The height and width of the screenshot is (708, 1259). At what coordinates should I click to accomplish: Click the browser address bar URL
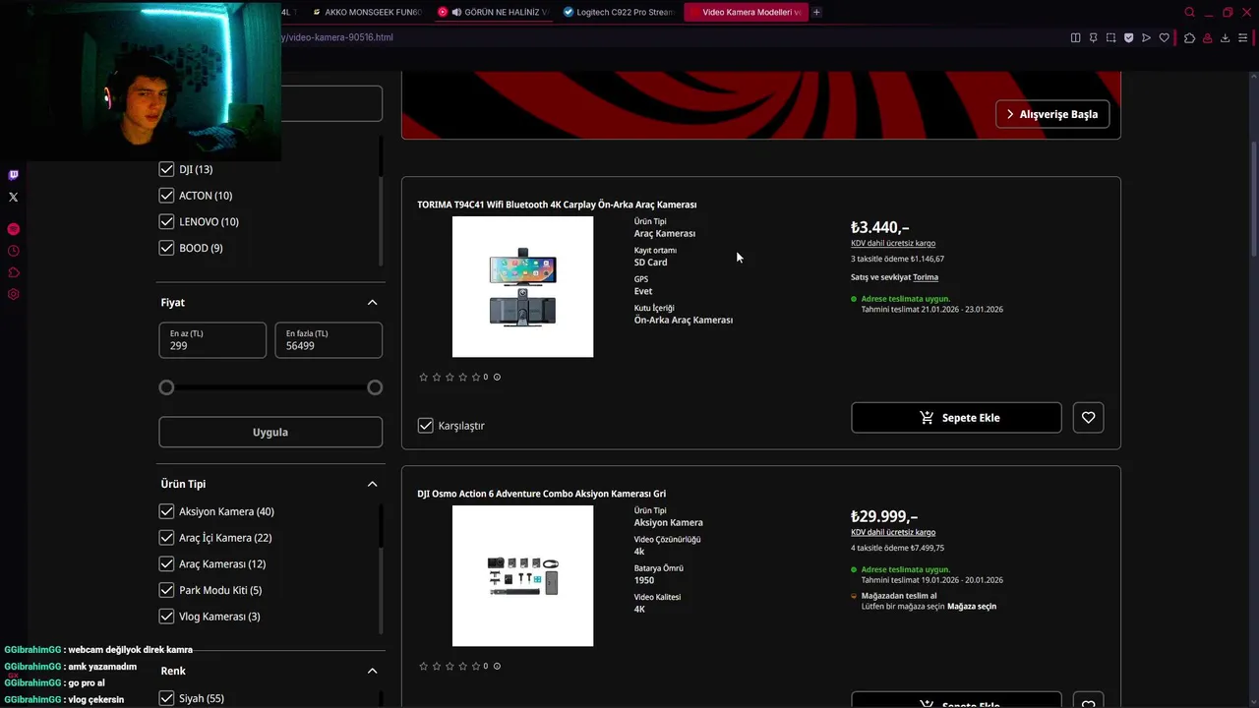click(337, 37)
